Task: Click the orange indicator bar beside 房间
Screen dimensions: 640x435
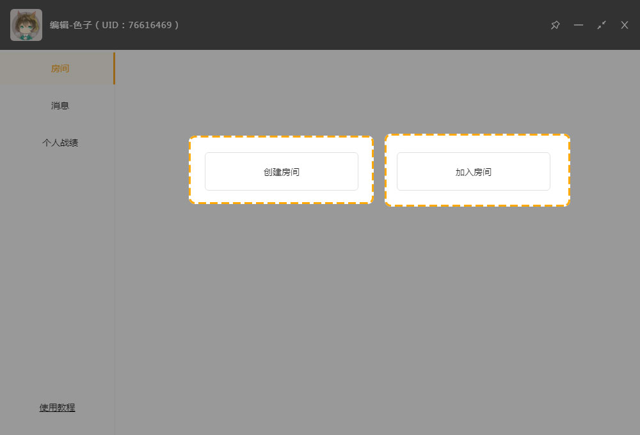Action: 114,68
